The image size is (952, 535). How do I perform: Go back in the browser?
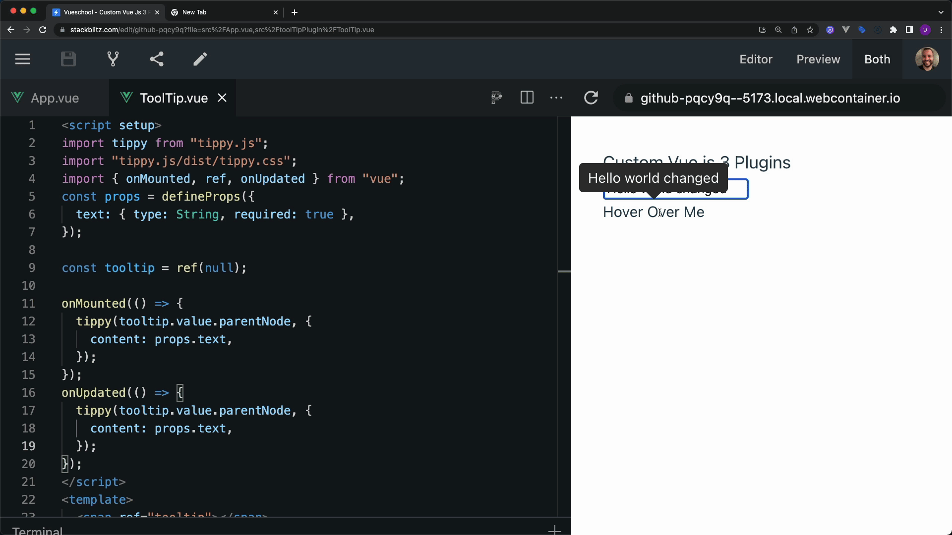[x=11, y=30]
